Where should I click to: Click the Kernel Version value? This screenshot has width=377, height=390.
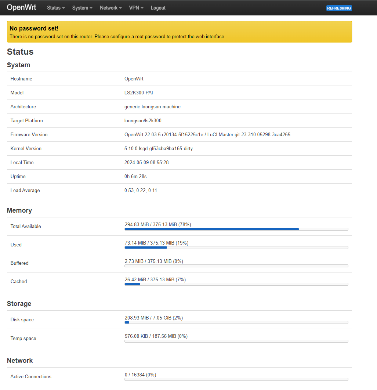158,149
